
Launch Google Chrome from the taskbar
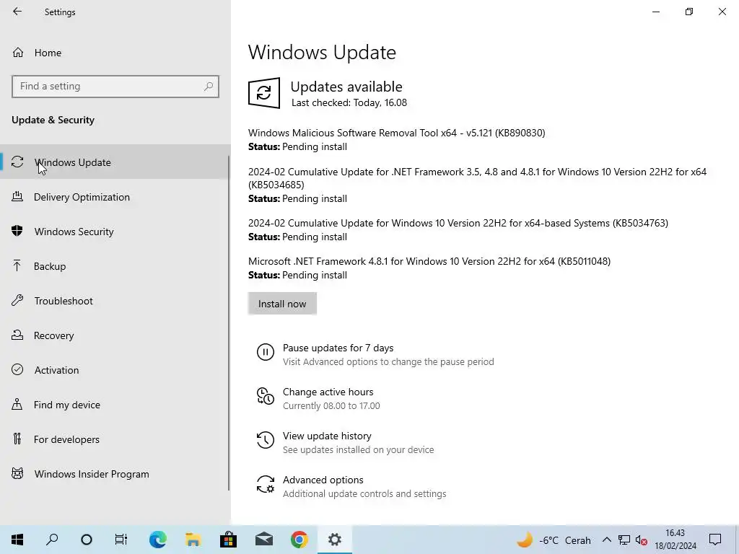click(x=299, y=540)
